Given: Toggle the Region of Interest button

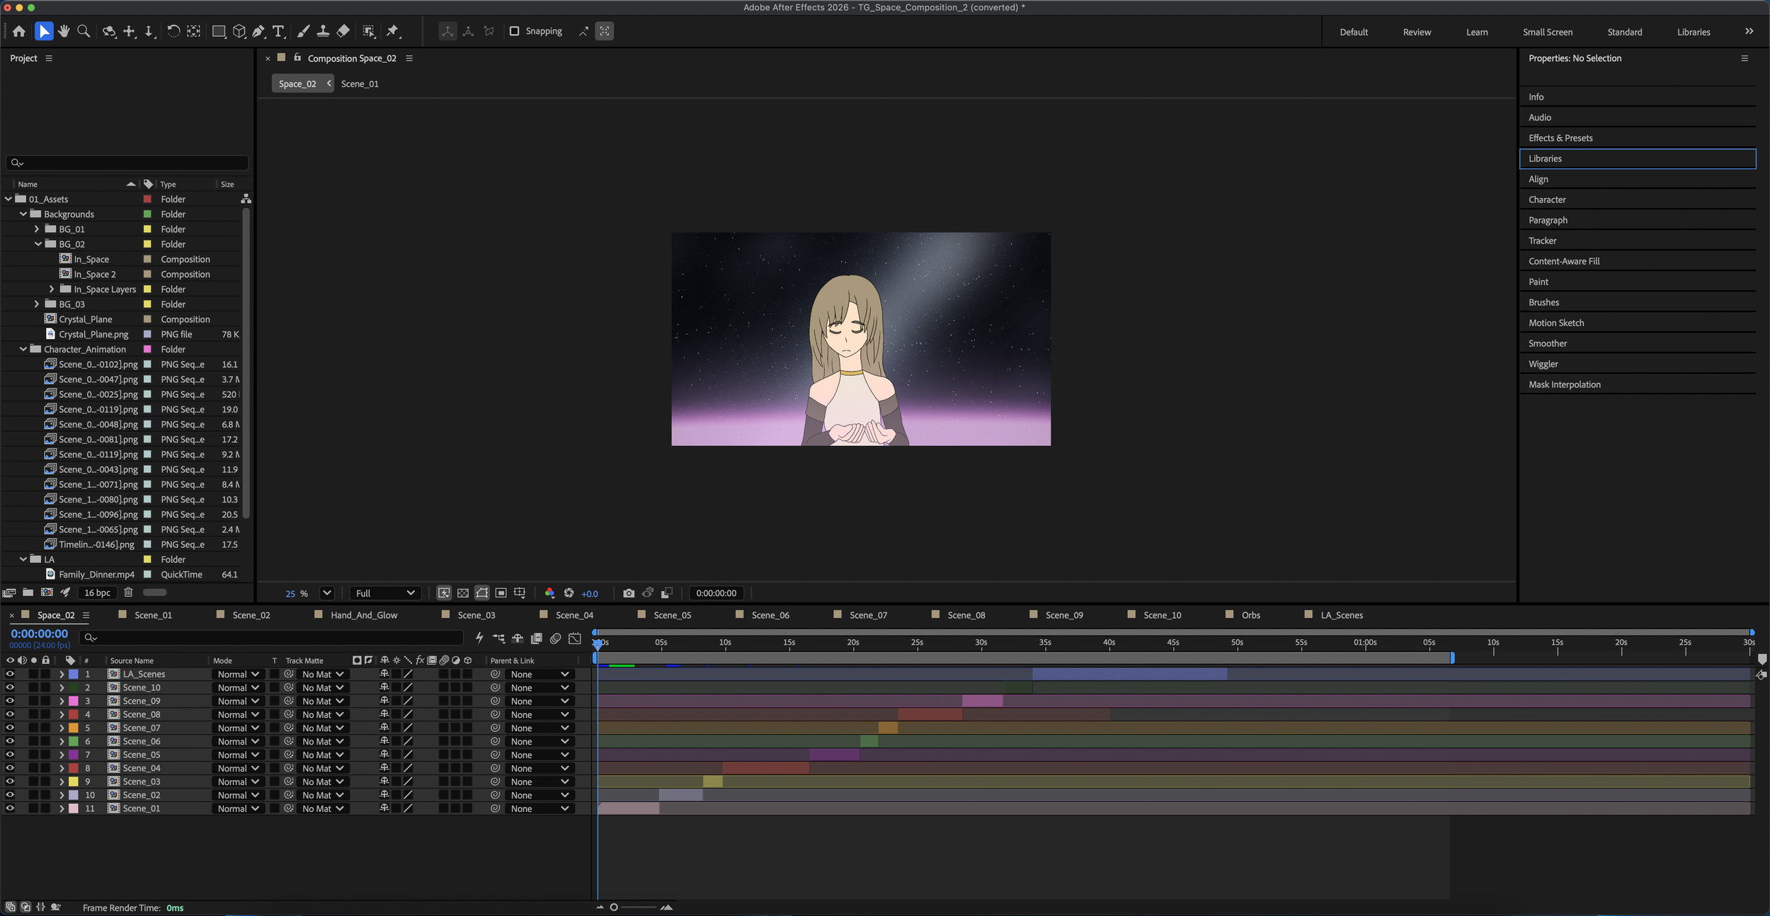Looking at the screenshot, I should [501, 593].
